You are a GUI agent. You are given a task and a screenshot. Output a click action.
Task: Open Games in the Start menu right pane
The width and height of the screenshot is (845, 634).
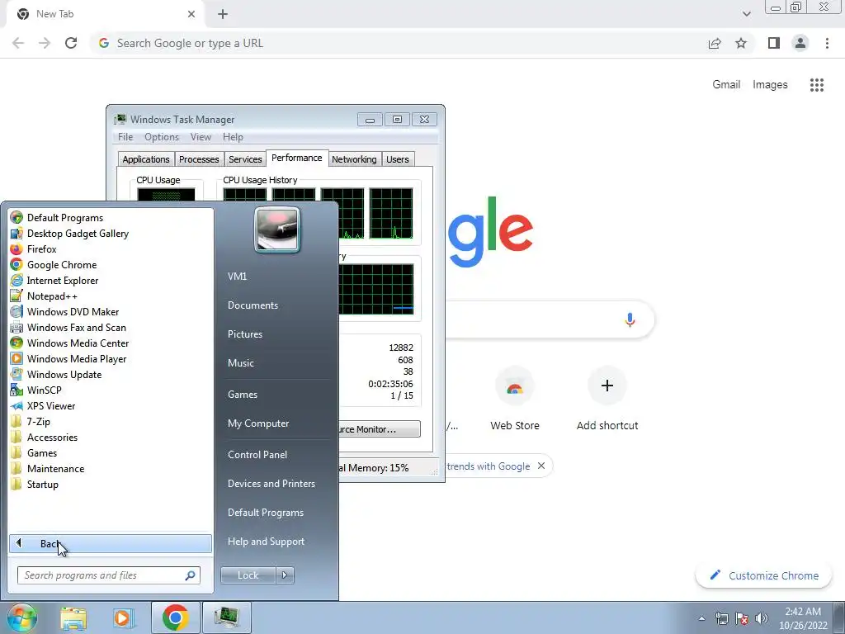coord(243,394)
